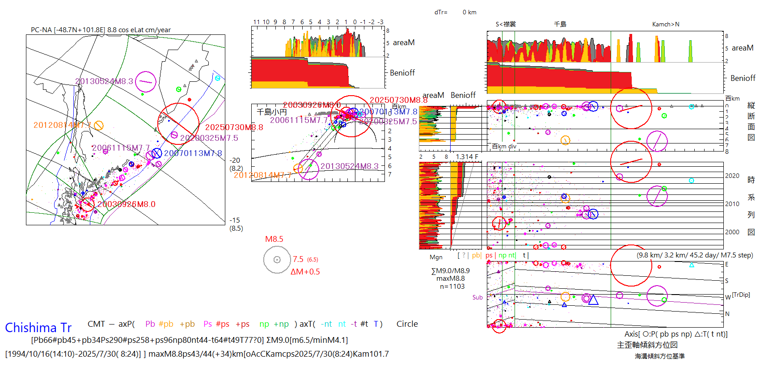The height and width of the screenshot is (371, 760).
Task: Click the gray M8.5 magnitude legend circle
Action: (277, 260)
